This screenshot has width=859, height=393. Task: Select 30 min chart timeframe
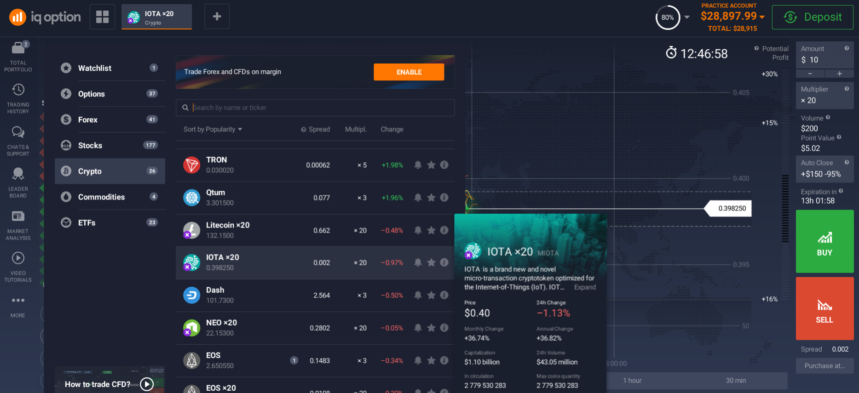[x=736, y=381]
